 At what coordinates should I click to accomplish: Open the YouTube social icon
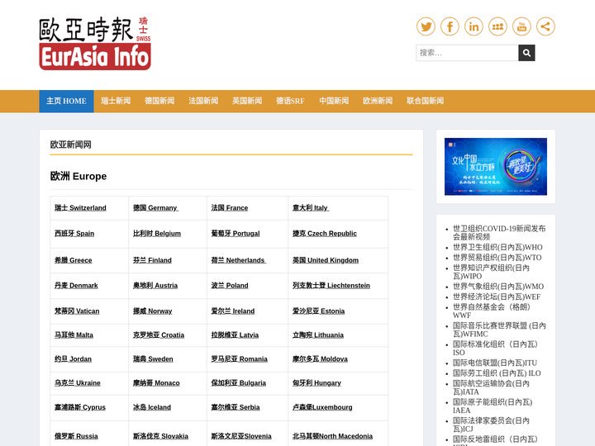coord(521,26)
